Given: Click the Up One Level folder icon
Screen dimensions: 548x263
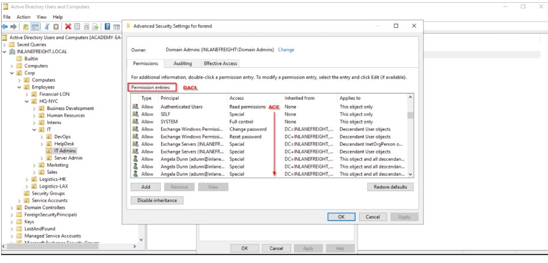Looking at the screenshot, I should (26, 27).
